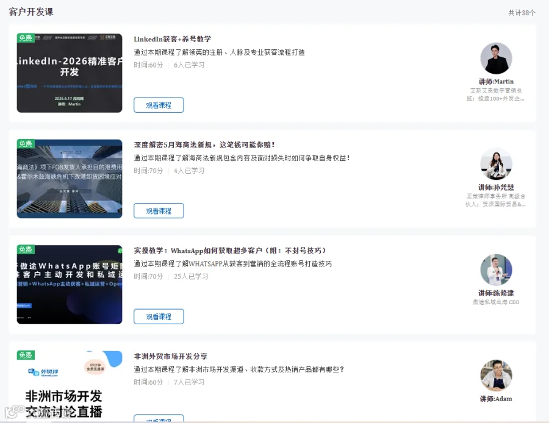
Task: Click 时间:60分 on the 非洲外贸 course
Action: tap(148, 382)
